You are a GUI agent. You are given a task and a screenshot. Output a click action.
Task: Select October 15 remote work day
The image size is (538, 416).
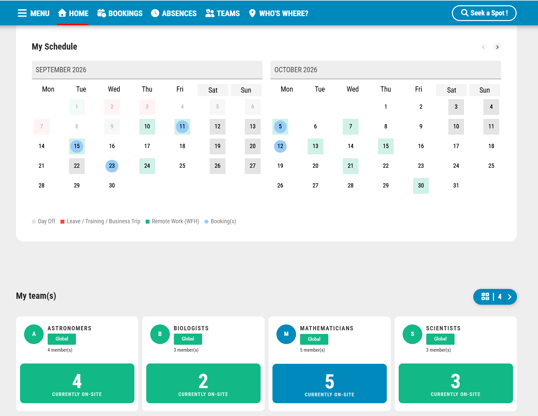pos(386,146)
